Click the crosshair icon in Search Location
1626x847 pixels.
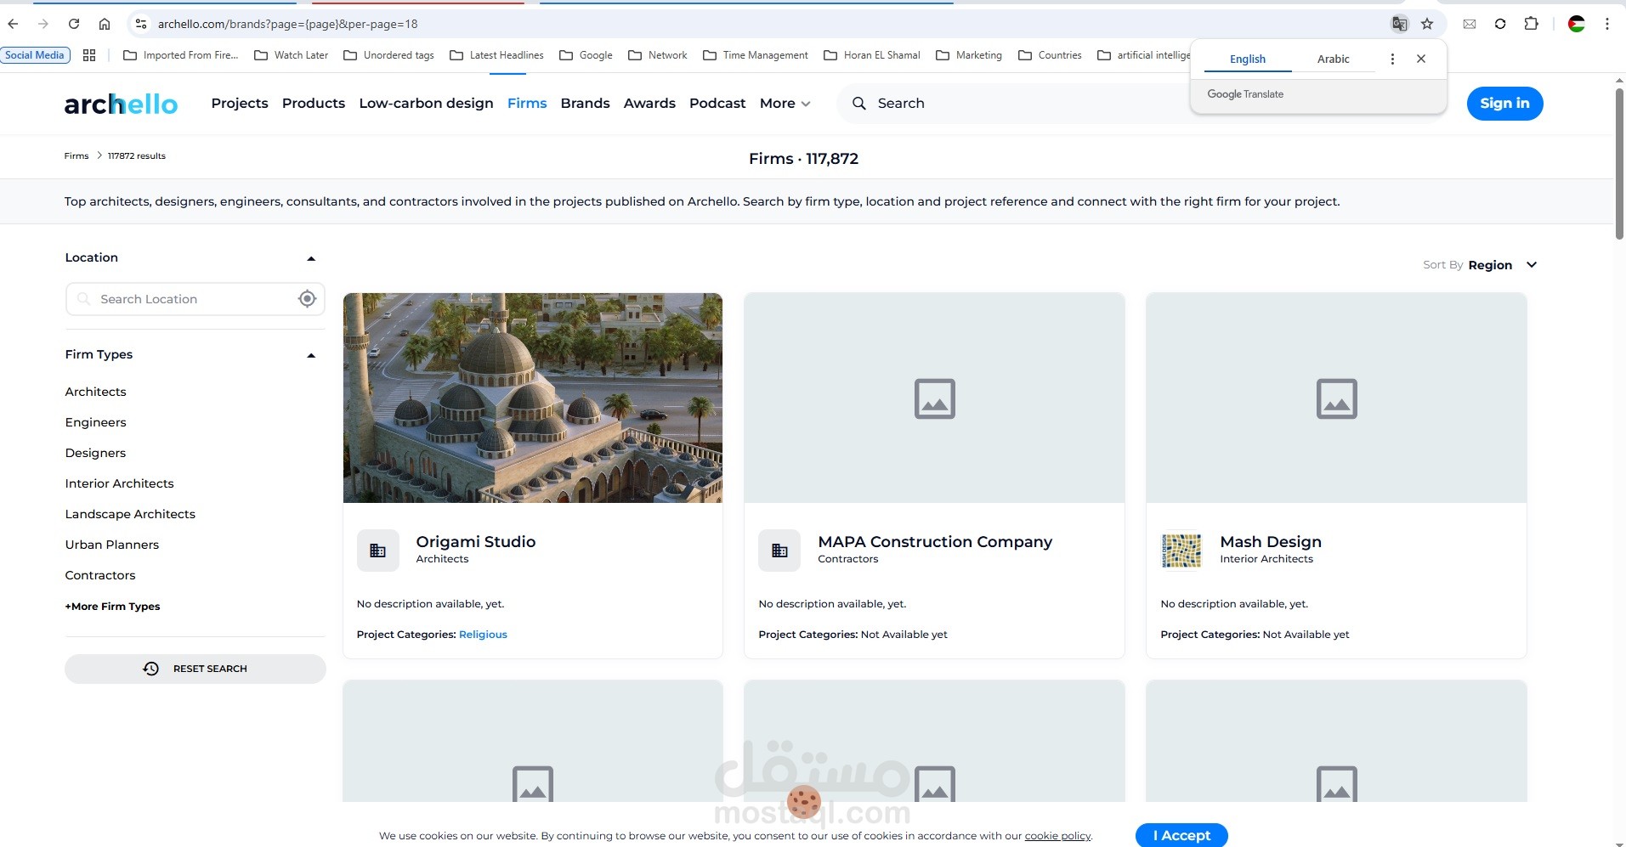306,298
